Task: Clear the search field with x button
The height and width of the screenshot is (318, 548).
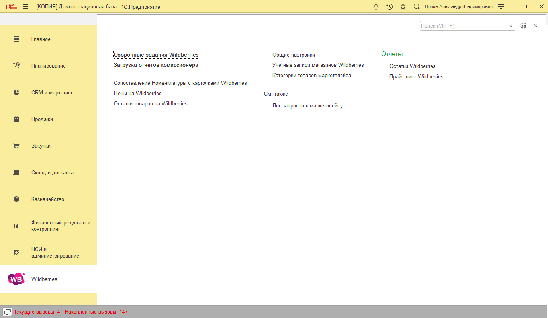Action: click(511, 26)
